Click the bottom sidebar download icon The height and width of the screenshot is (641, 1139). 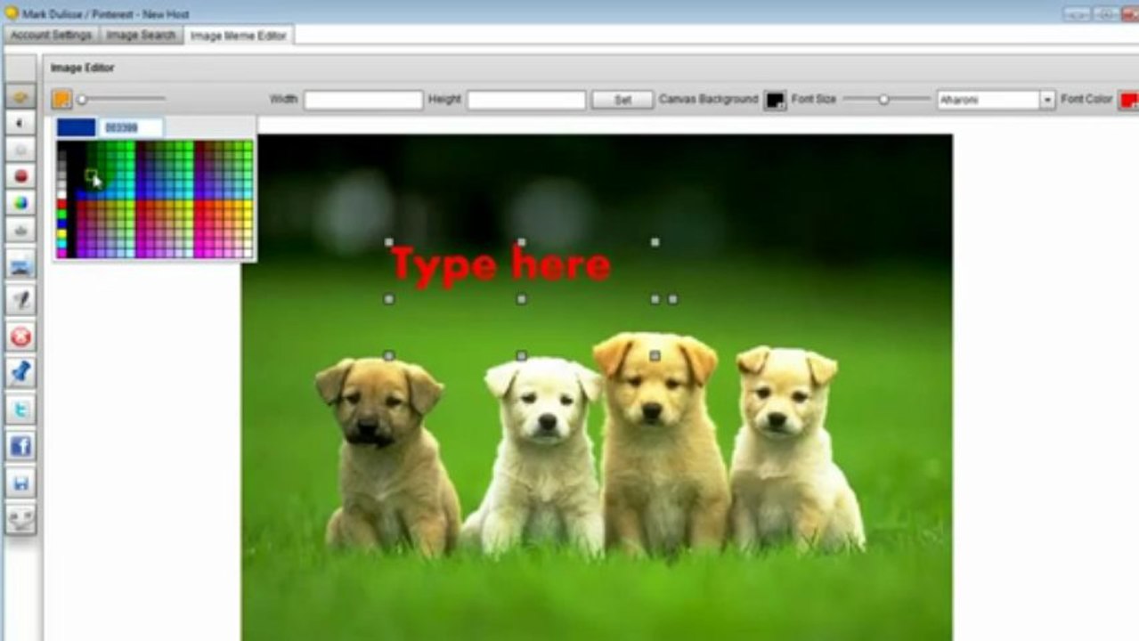point(21,519)
